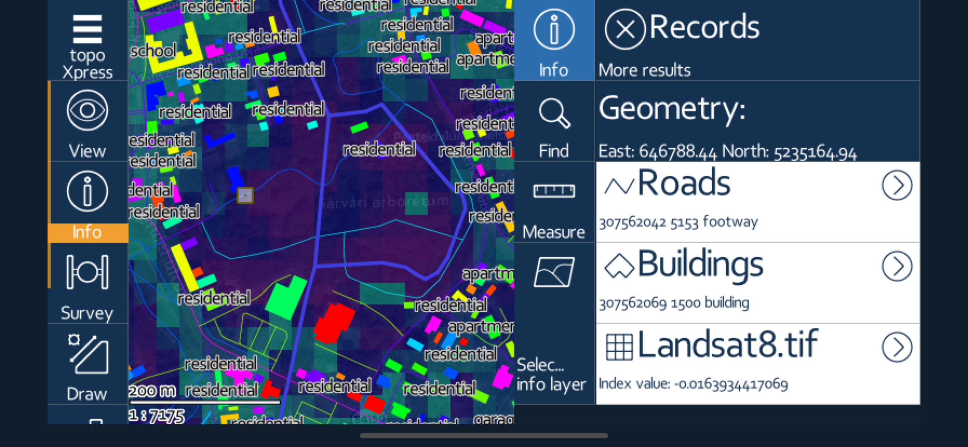Screen dimensions: 968x447
Task: Click the red building on the map
Action: click(335, 323)
